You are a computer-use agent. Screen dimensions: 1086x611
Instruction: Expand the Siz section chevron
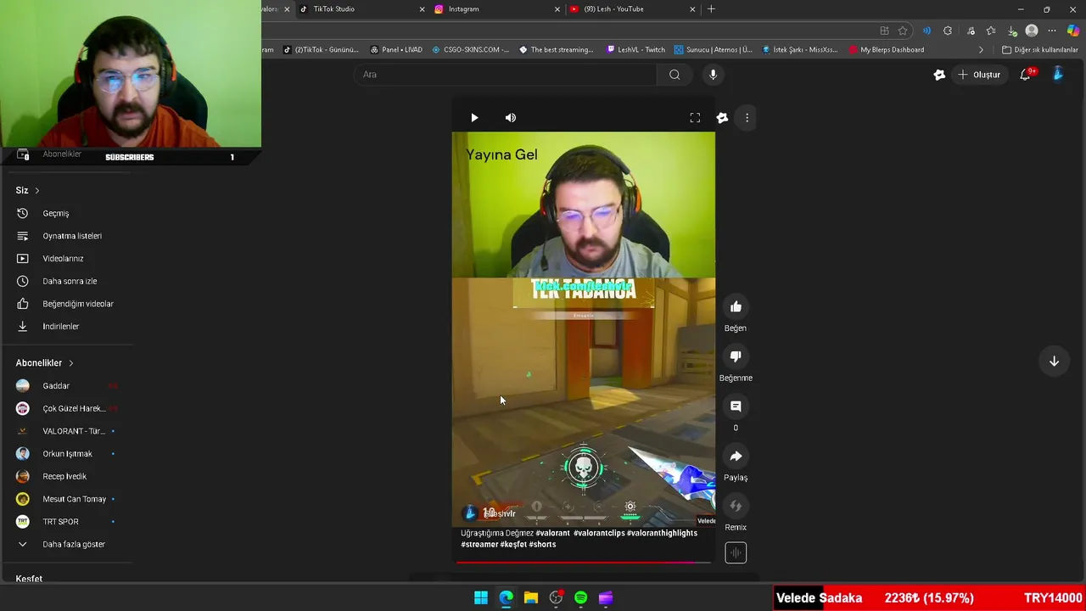36,190
